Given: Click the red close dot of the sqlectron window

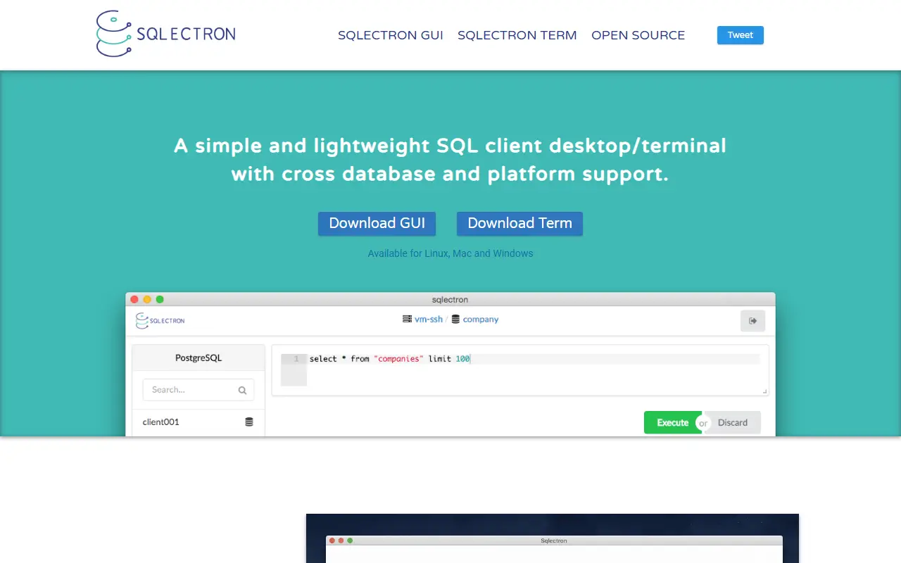Looking at the screenshot, I should tap(134, 299).
